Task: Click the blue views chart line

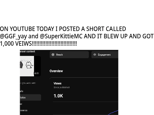Action: tap(113, 112)
